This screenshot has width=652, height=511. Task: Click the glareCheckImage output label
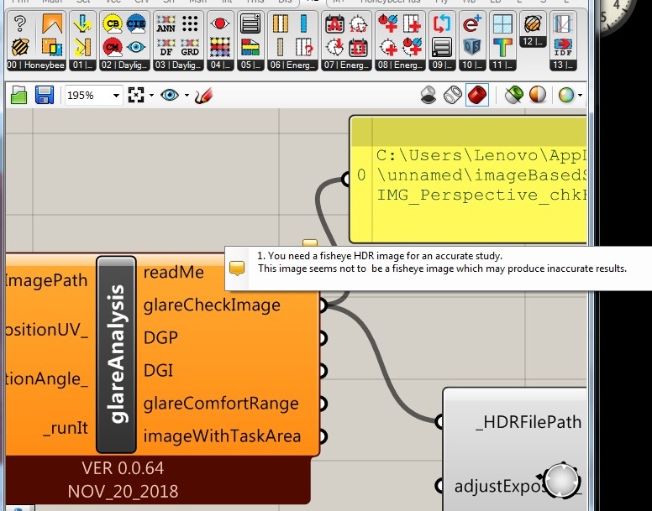212,305
